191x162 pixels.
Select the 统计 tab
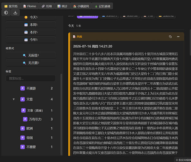[x=62, y=6]
